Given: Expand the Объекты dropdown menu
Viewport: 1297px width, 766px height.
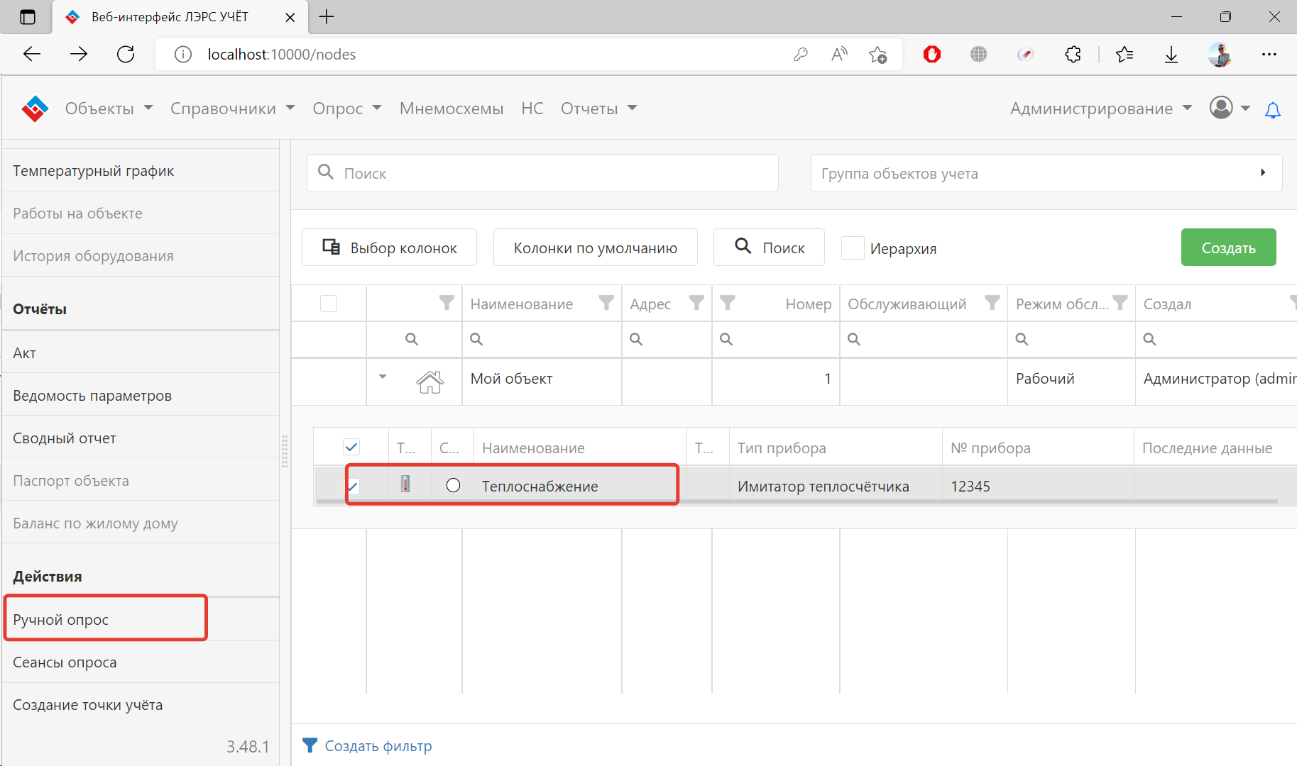Looking at the screenshot, I should pyautogui.click(x=109, y=109).
